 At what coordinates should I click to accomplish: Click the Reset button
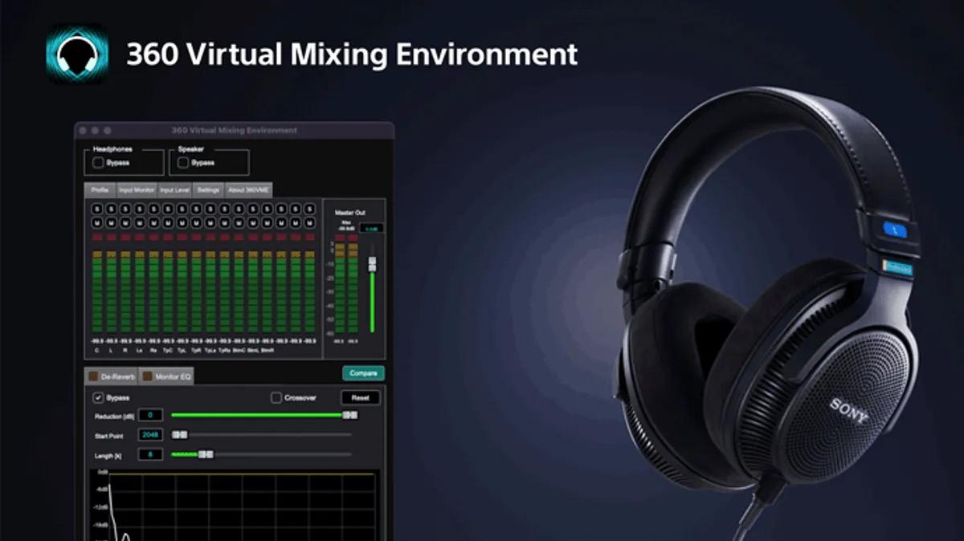(x=360, y=398)
